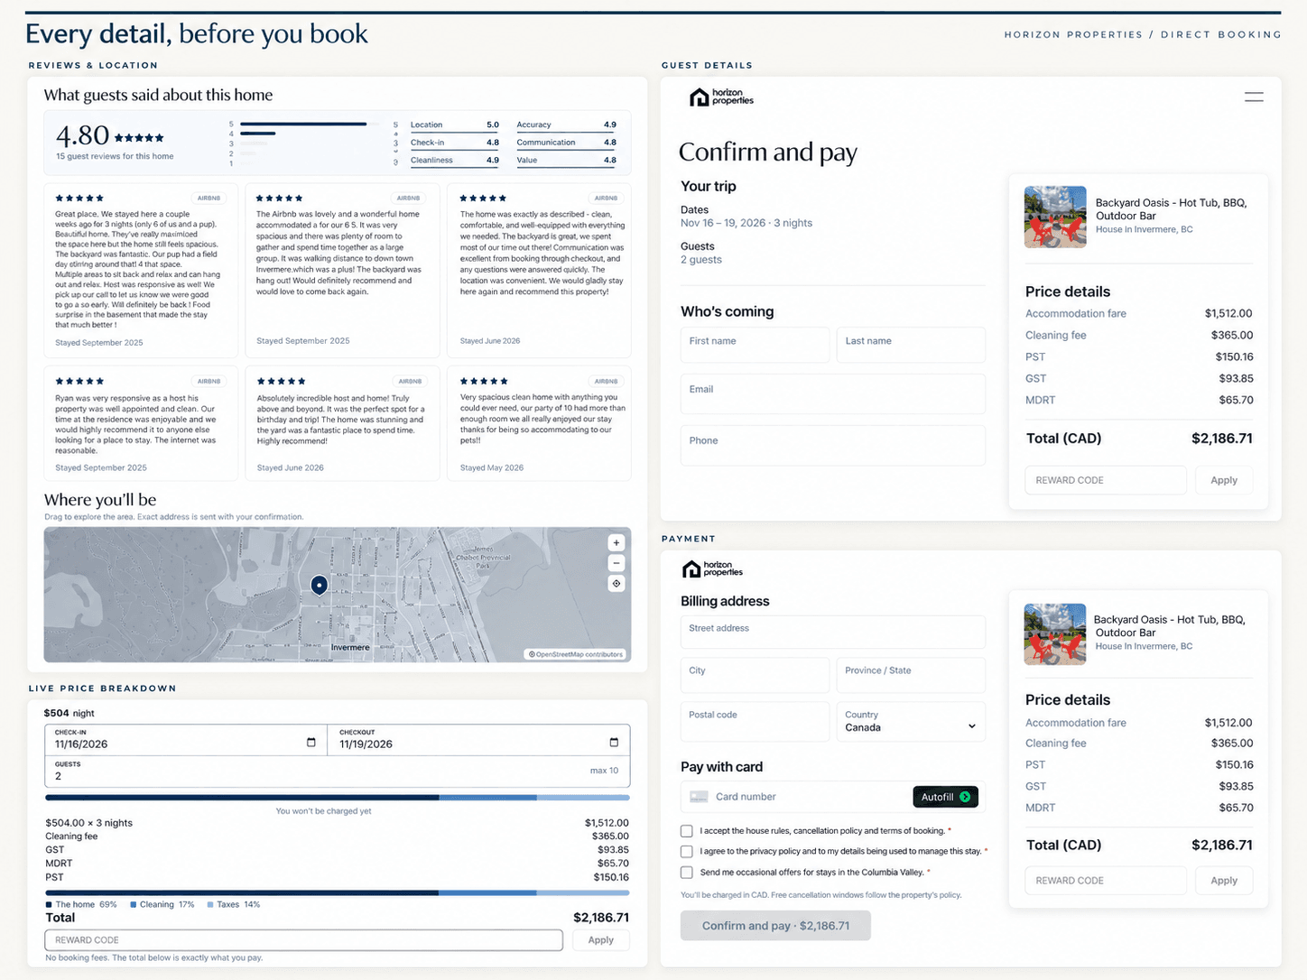Screen dimensions: 1307x980
Task: Click the First name field
Action: pos(755,345)
